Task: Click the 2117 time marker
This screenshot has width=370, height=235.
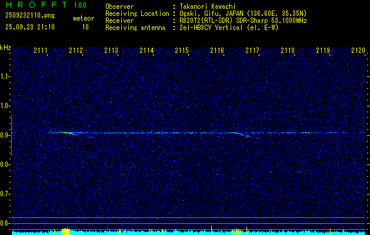Action: coord(252,50)
